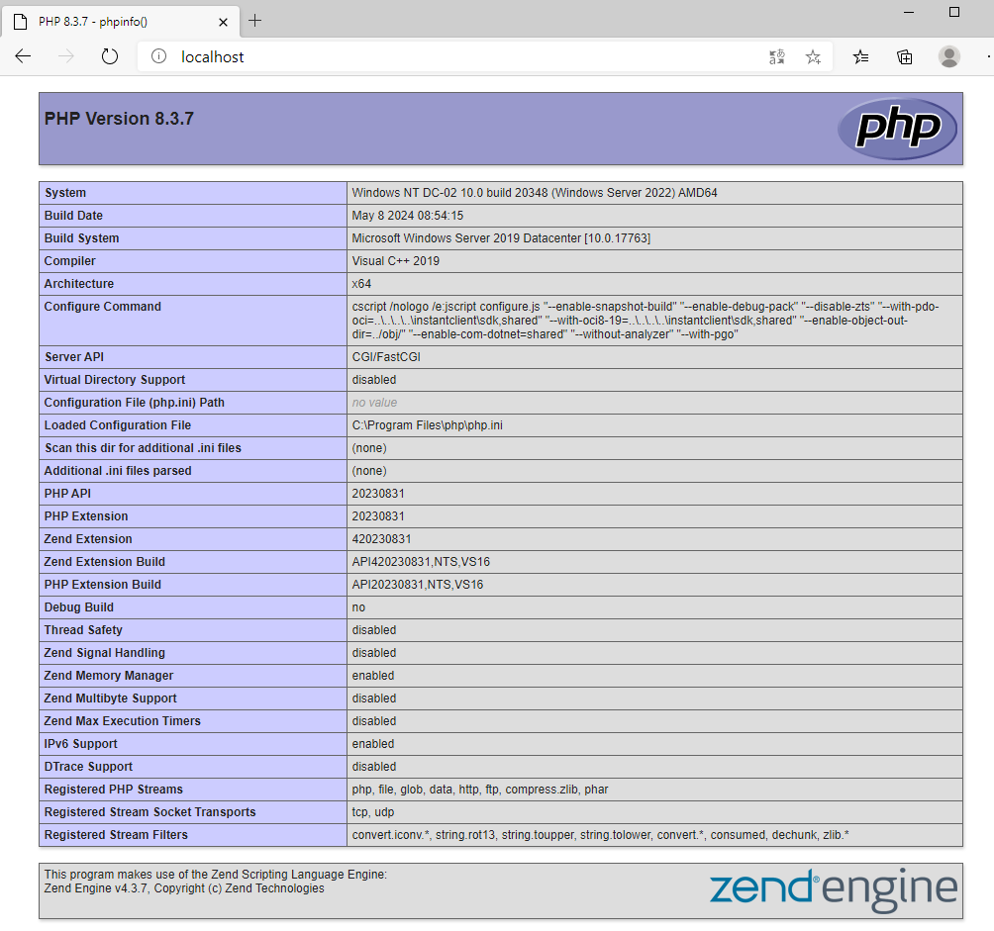Select the PHP 8.3.7 - phpinfo() tab
This screenshot has height=931, width=994.
point(121,22)
